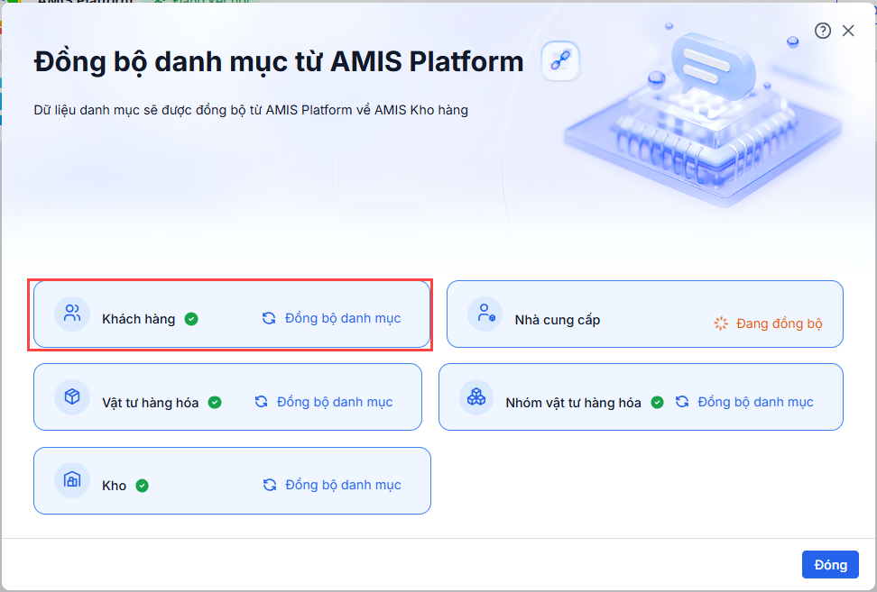Image resolution: width=877 pixels, height=592 pixels.
Task: Click the Đang đồng bộ status text
Action: 780,323
